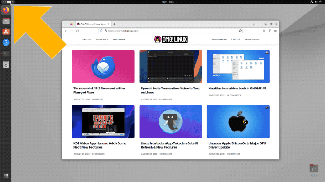Open 'Linux Mastodon App Tokodon' headline
This screenshot has width=325, height=182.
point(170,145)
